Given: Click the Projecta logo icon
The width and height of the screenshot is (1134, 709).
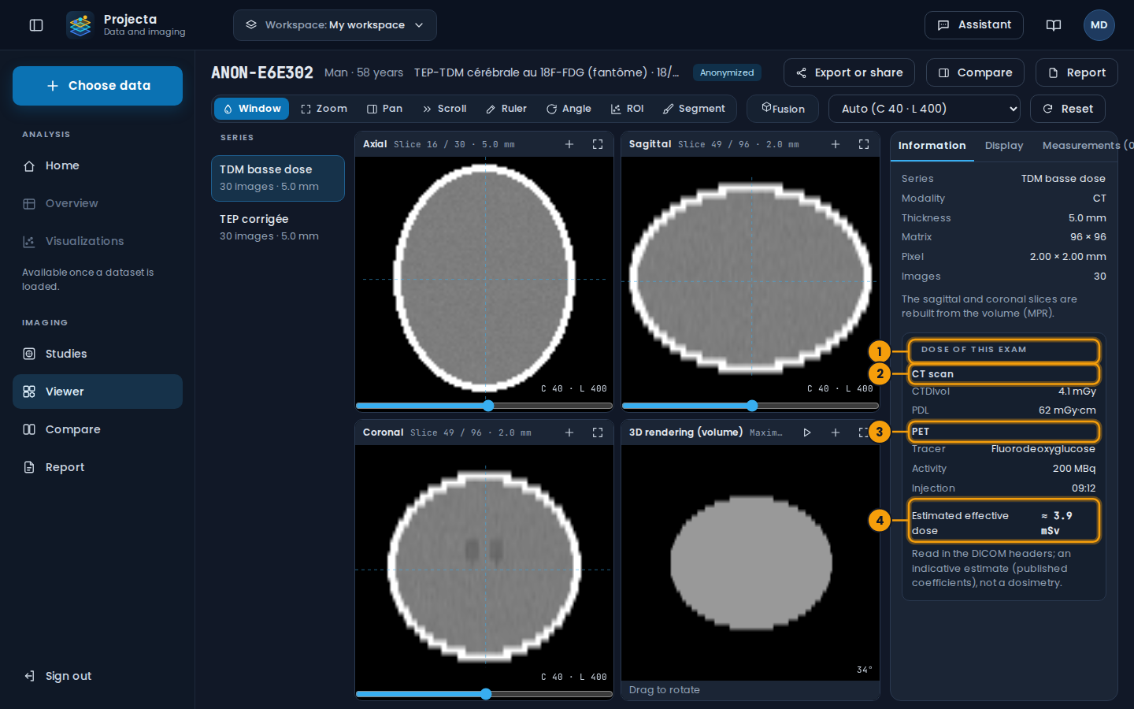Looking at the screenshot, I should pyautogui.click(x=80, y=25).
